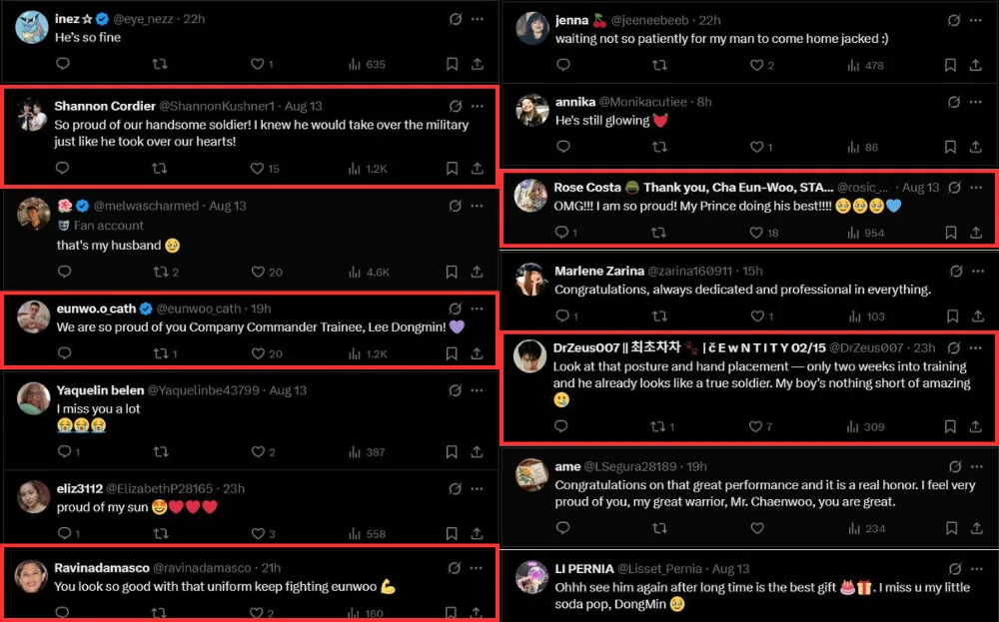Open more options on inez's tweet
The height and width of the screenshot is (622, 999).
coord(478,20)
